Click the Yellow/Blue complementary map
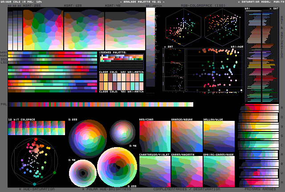This screenshot has height=192, width=285. [x=219, y=136]
